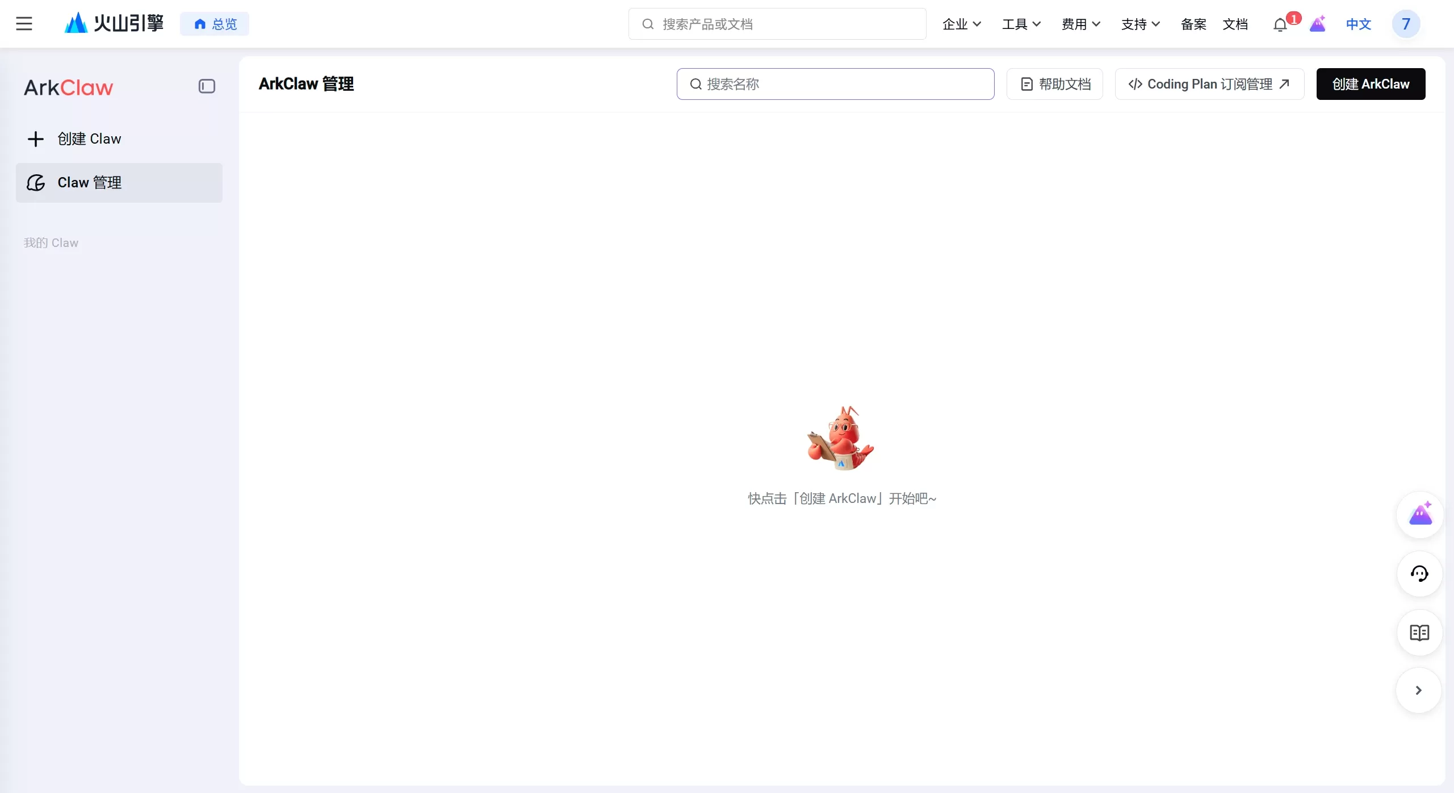The width and height of the screenshot is (1454, 793).
Task: Focus the 搜索名称 search field
Action: [x=835, y=84]
